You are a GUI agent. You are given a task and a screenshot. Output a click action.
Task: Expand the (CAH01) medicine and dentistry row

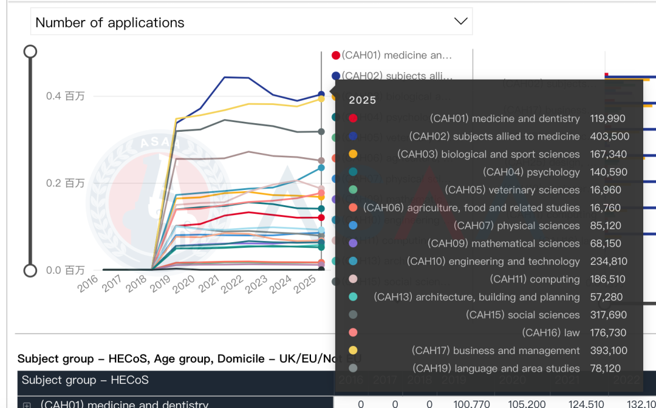[27, 404]
